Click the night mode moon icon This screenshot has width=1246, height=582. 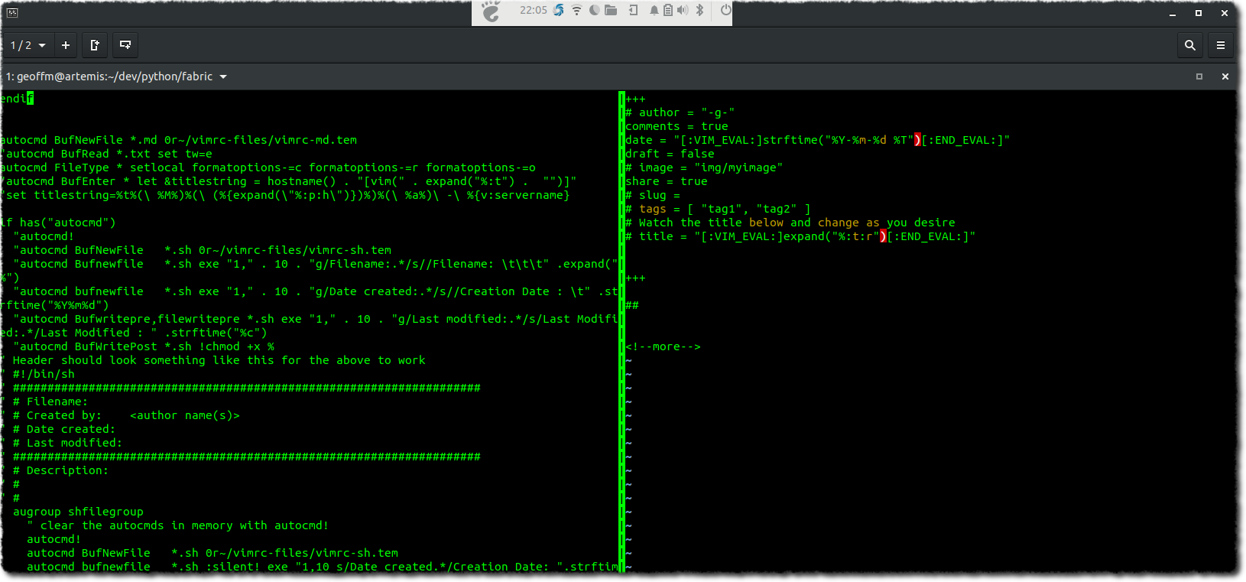point(594,10)
